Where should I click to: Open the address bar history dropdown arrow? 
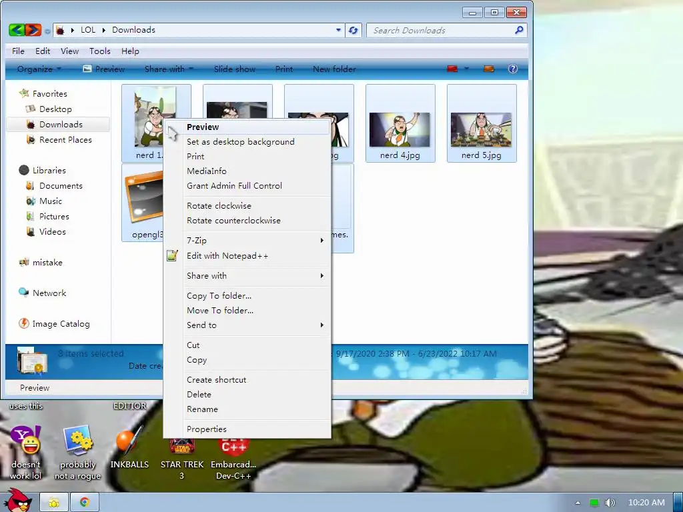tap(338, 30)
